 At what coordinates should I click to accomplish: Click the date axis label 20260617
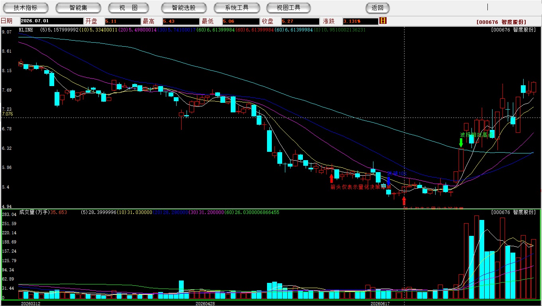pos(380,304)
